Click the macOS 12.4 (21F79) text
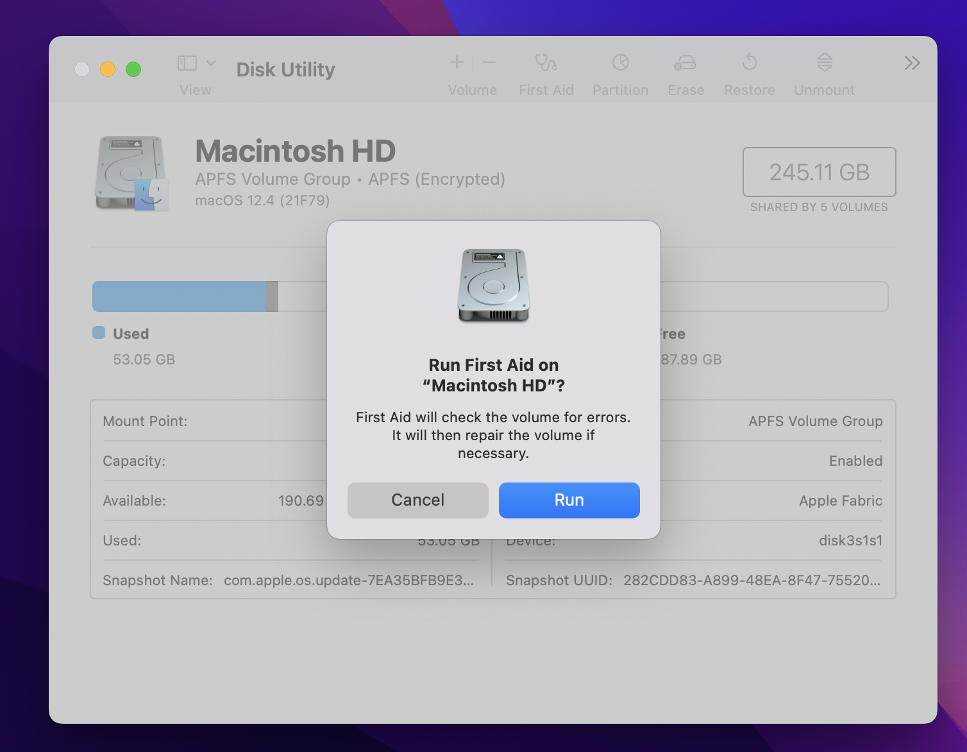The height and width of the screenshot is (752, 967). click(x=262, y=200)
